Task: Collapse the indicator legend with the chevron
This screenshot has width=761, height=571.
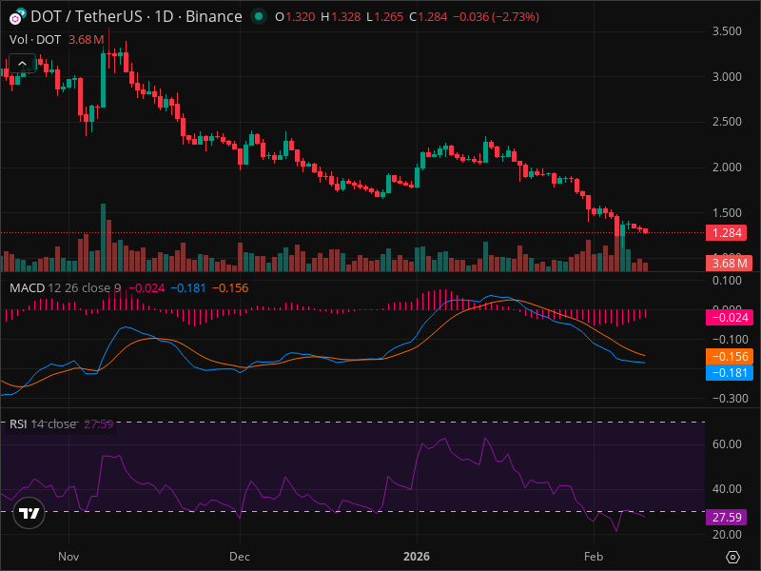Action: pyautogui.click(x=22, y=63)
